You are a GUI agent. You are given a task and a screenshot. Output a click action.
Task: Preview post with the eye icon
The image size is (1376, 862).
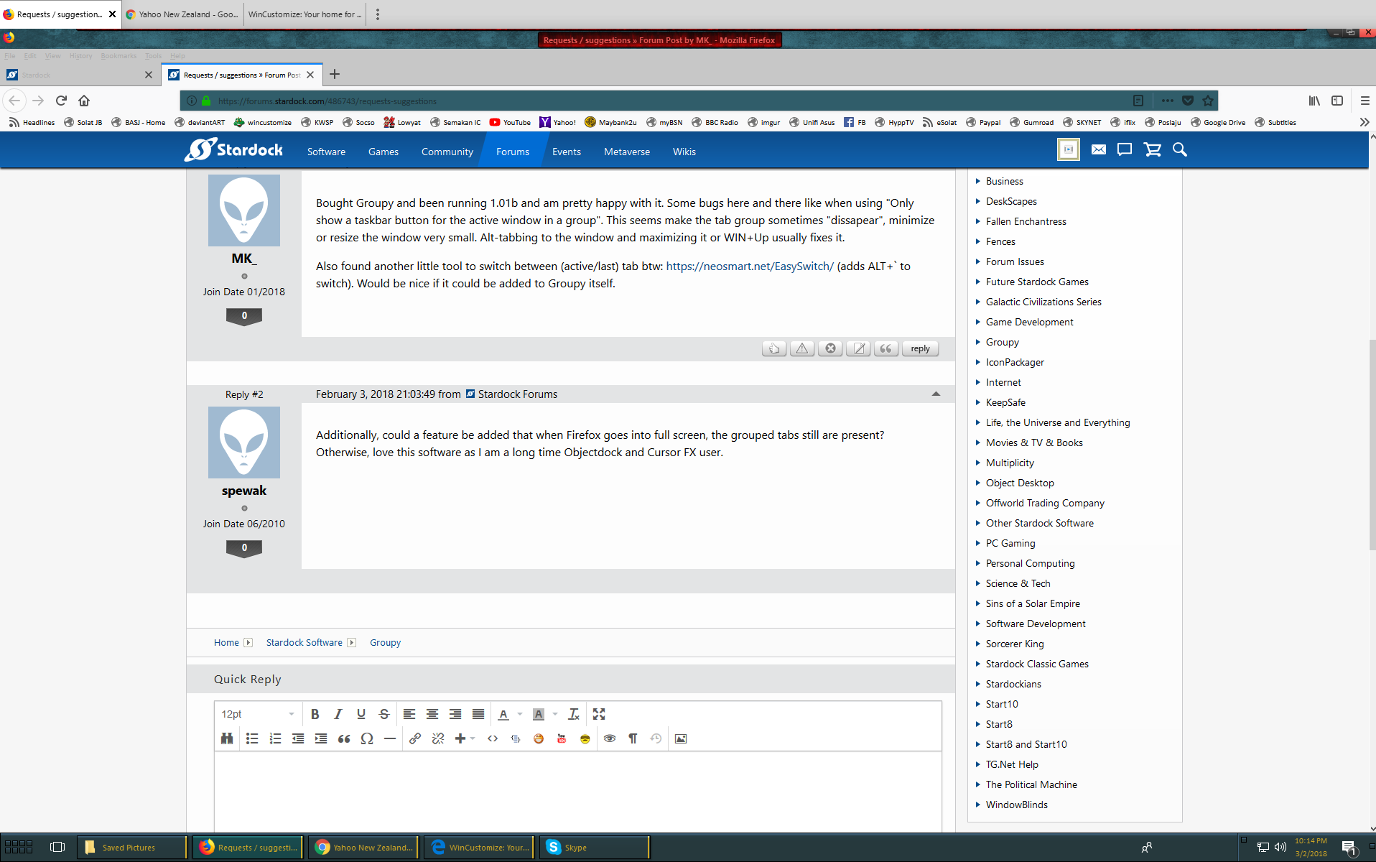click(610, 738)
